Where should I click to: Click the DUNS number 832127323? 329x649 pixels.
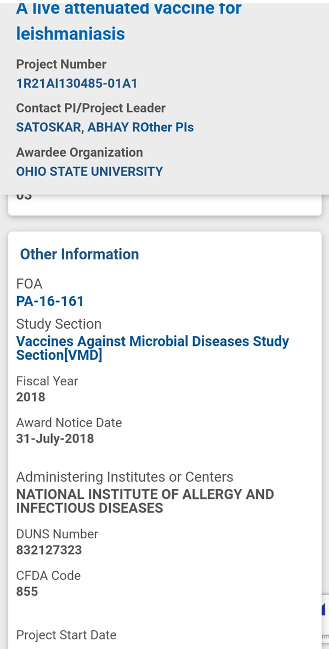pyautogui.click(x=49, y=550)
